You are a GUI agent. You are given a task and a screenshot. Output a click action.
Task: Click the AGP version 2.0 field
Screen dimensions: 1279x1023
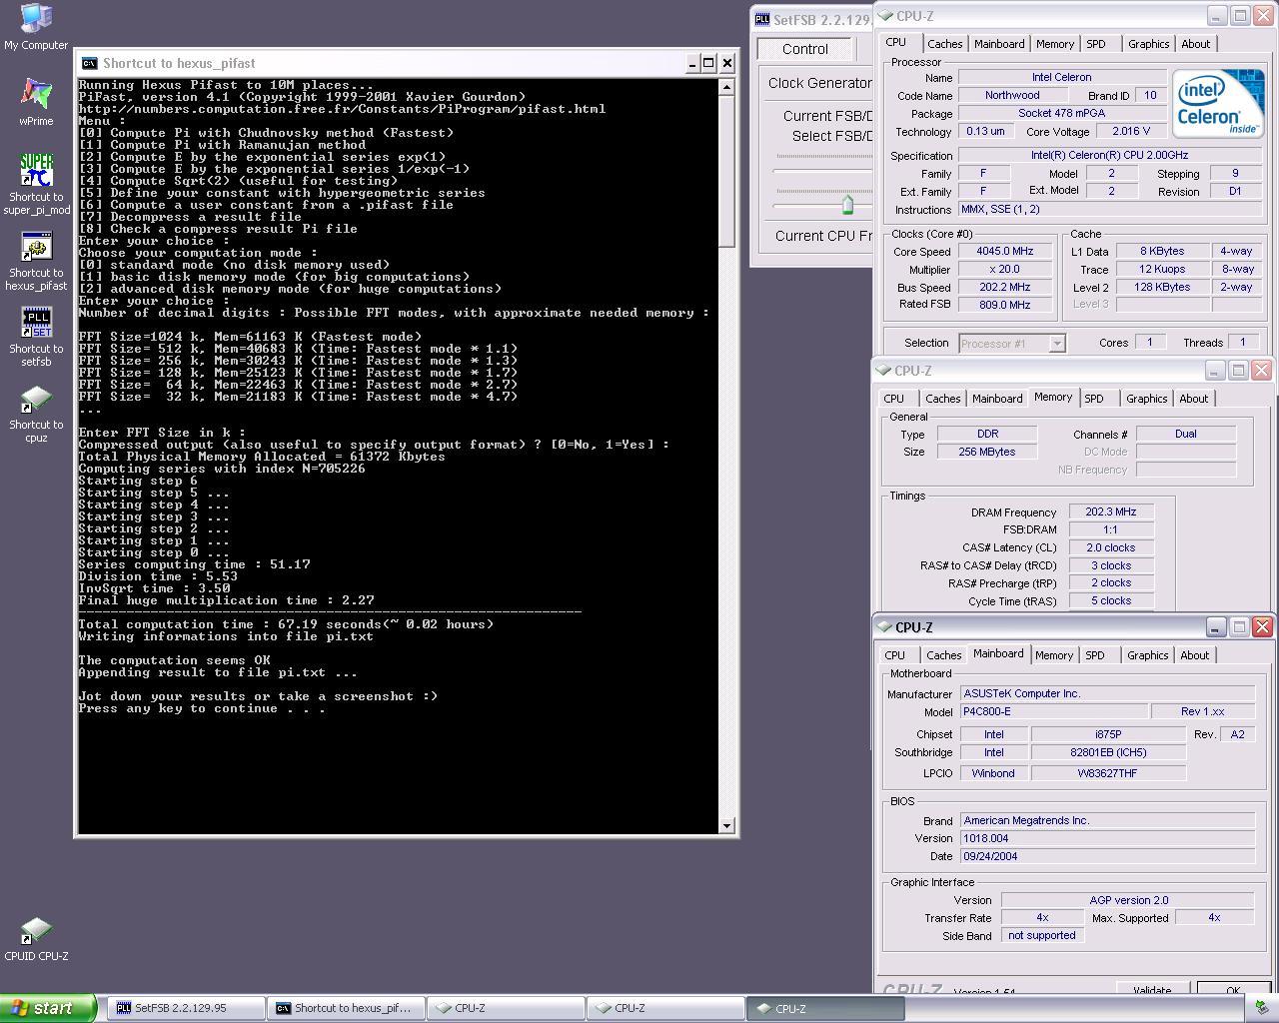click(1128, 900)
